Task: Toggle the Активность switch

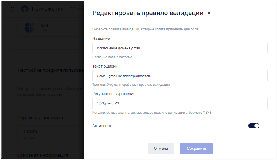Action: (x=254, y=126)
